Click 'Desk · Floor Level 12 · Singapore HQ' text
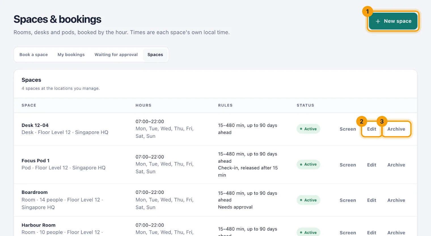Viewport: 431px width, 236px height. coord(65,132)
